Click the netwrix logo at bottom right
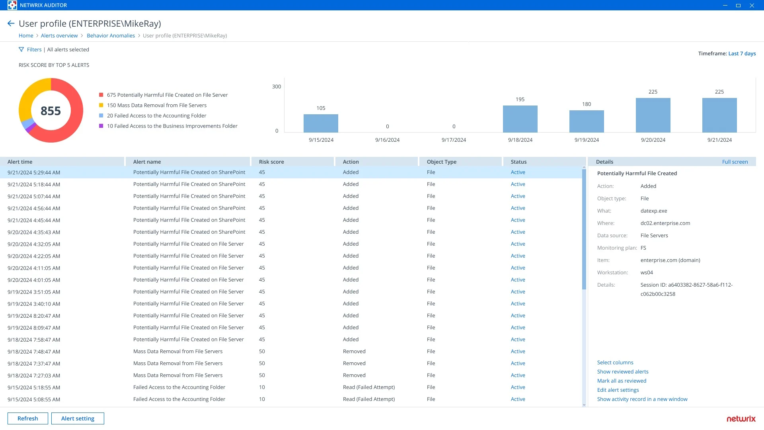Screen dimensions: 764x430 [741, 419]
